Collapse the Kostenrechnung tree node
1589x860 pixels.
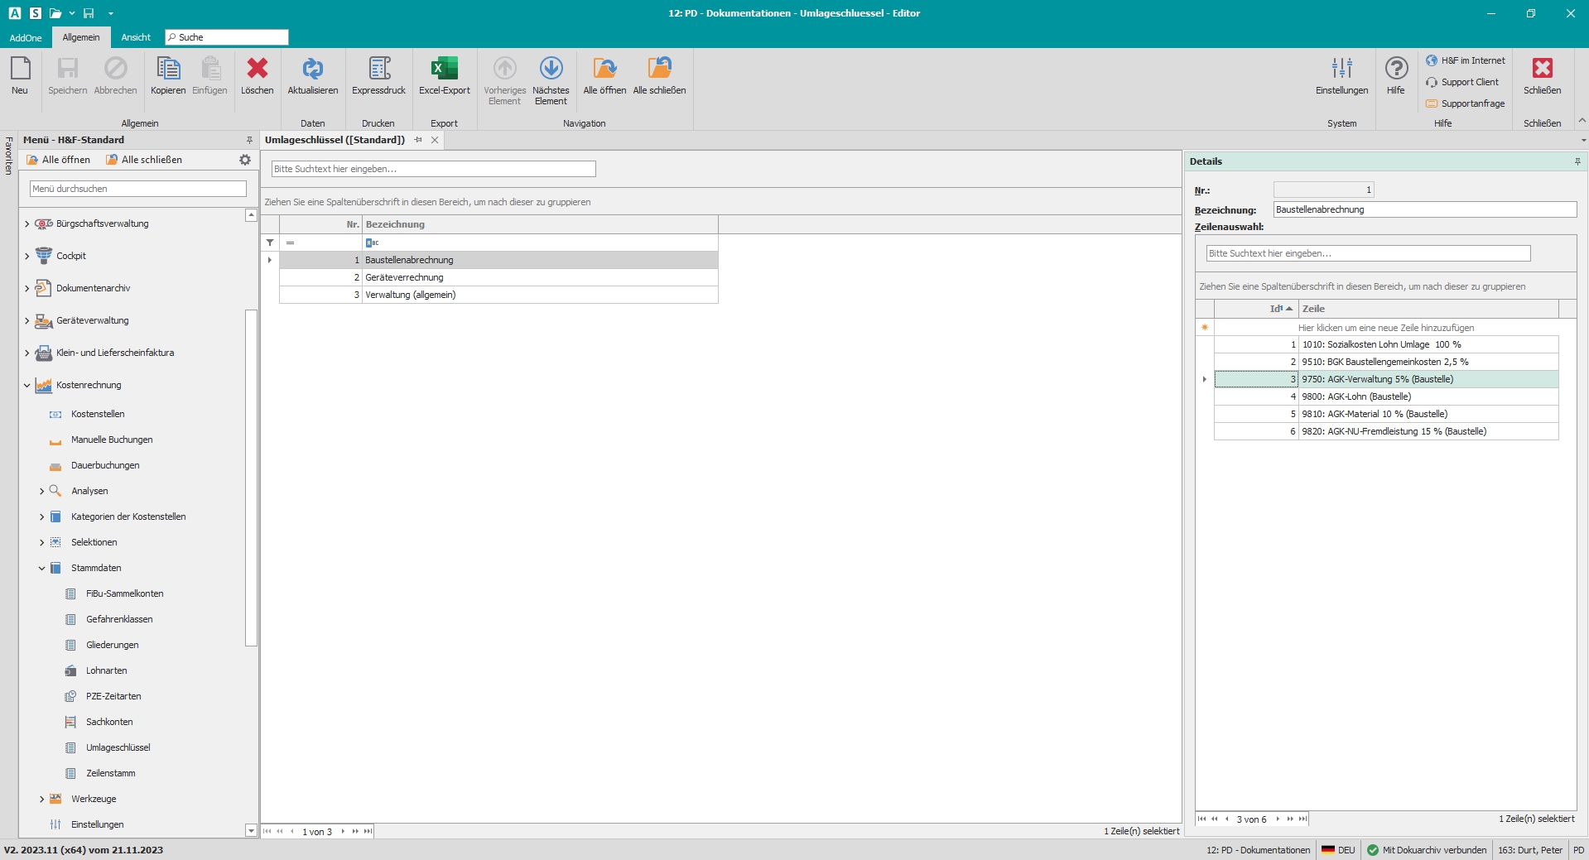[x=27, y=385]
